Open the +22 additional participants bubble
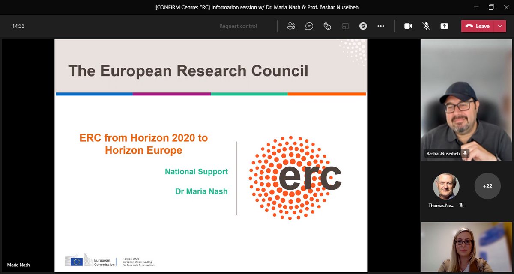The height and width of the screenshot is (274, 514). point(487,186)
